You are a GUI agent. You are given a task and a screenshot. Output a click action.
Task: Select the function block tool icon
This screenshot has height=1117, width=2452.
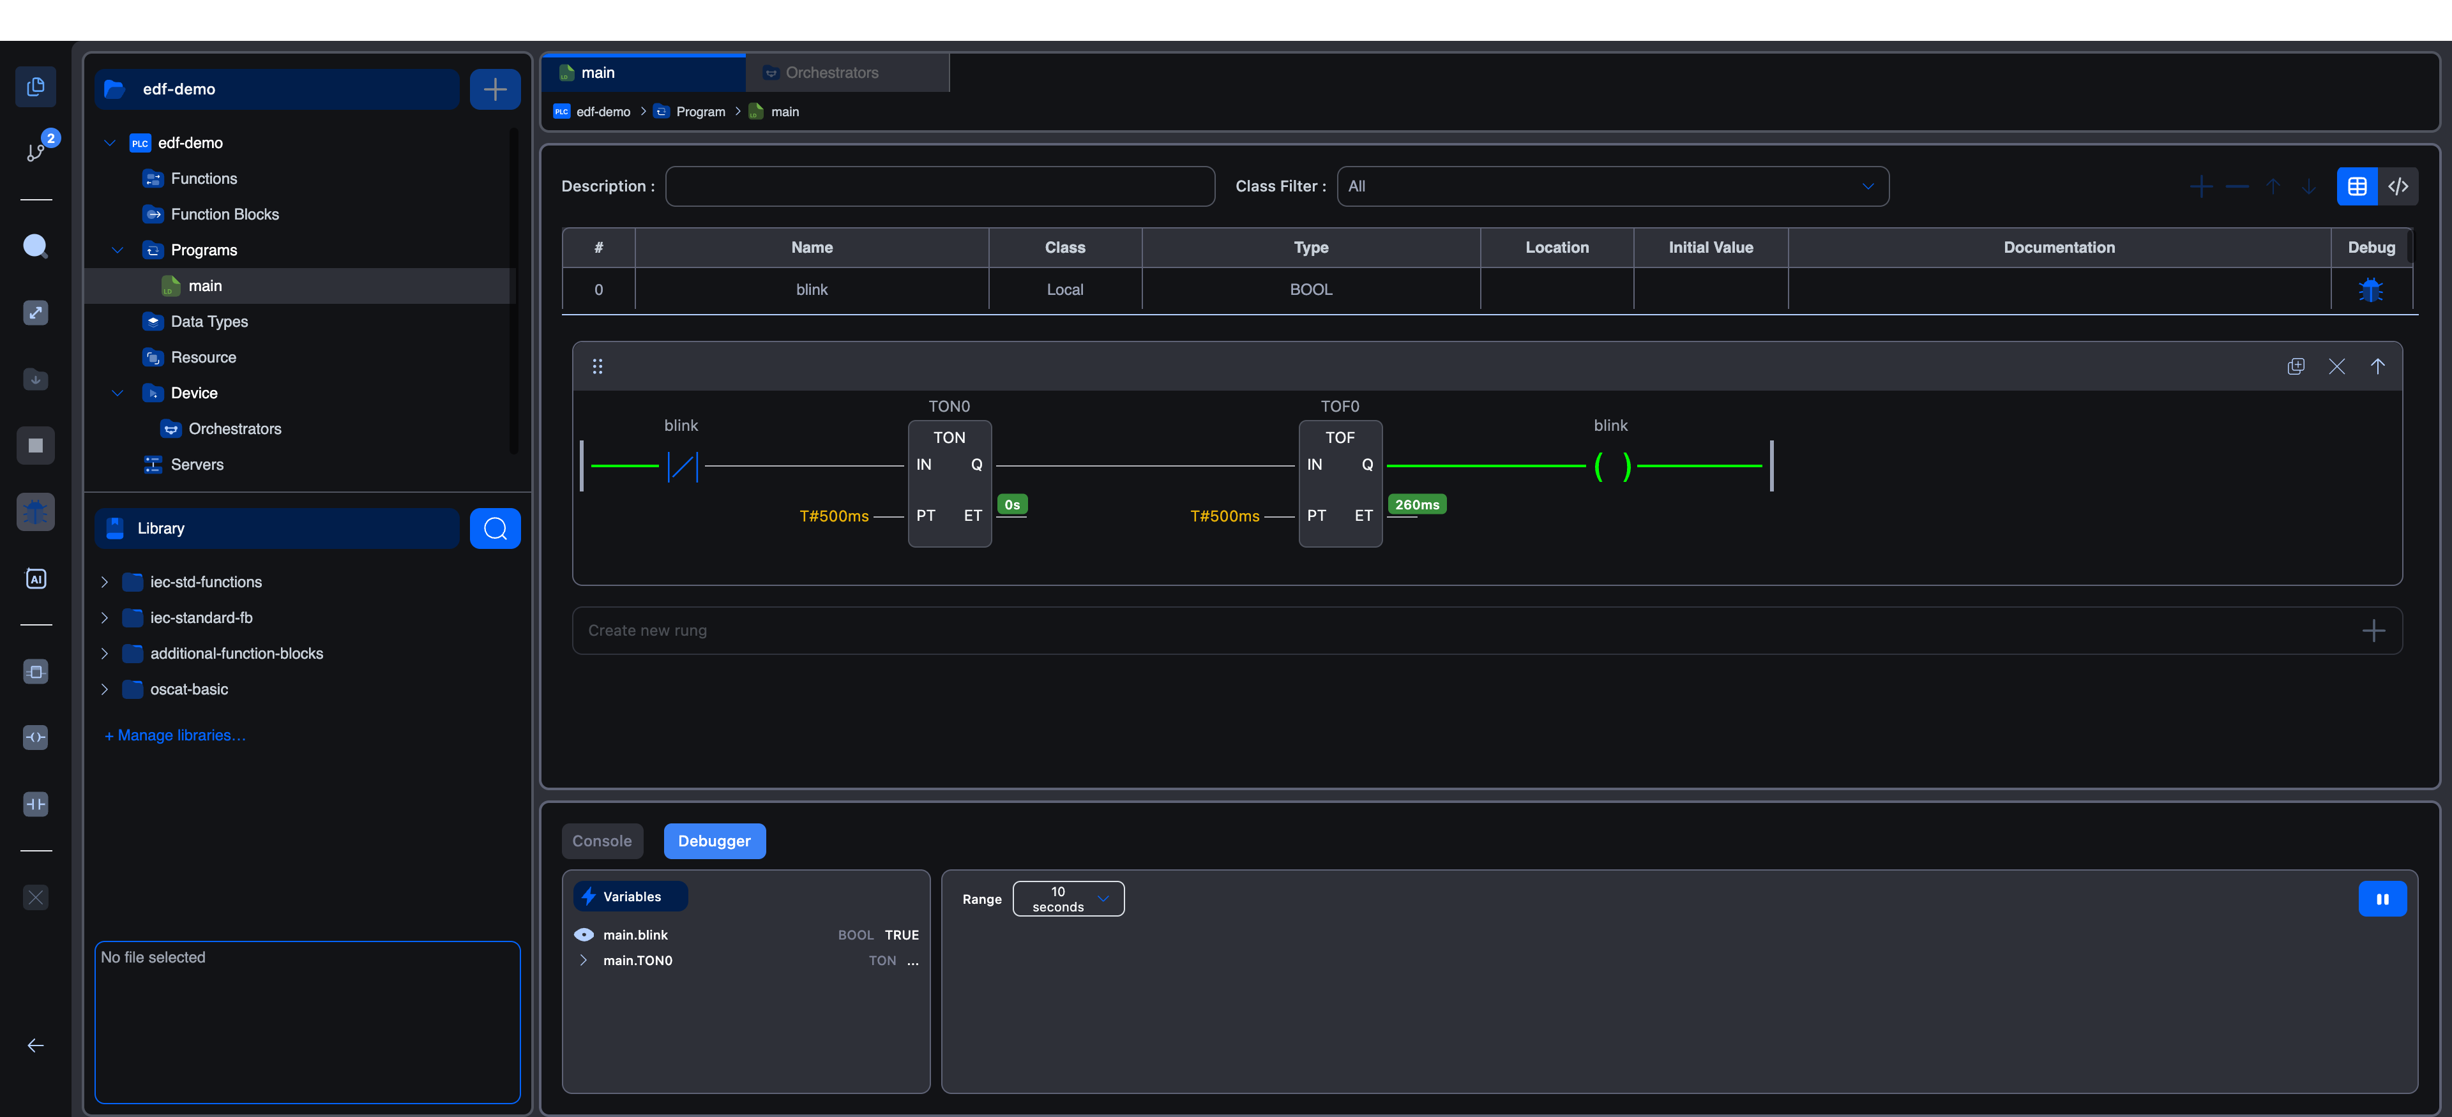[x=35, y=671]
